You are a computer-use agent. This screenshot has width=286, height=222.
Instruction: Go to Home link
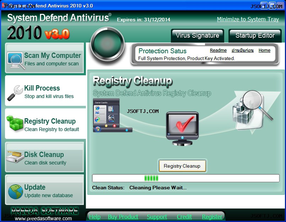tap(264, 50)
